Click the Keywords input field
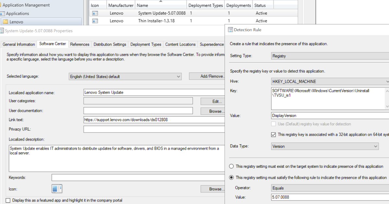The height and width of the screenshot is (204, 389). [138, 177]
